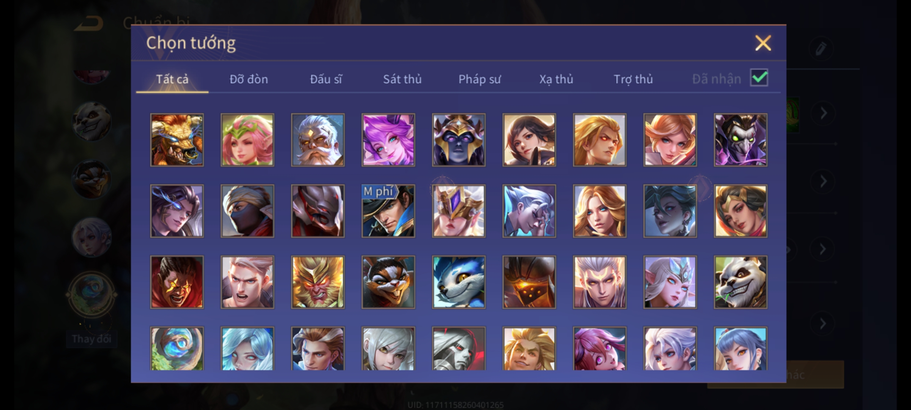Open the Sát thủ tab
Image resolution: width=911 pixels, height=410 pixels.
[402, 79]
